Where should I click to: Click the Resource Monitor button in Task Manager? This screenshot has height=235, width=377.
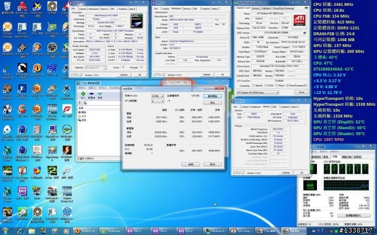click(x=353, y=216)
